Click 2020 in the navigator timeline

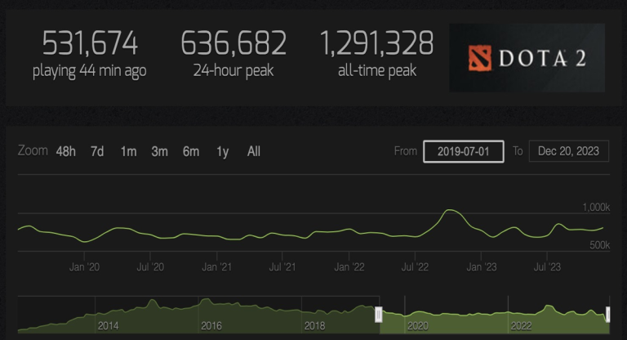tap(418, 326)
